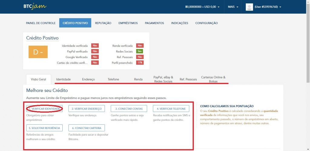Image resolution: width=310 pixels, height=151 pixels.
Task: Go to Painel de Controle tab
Action: pos(41,23)
